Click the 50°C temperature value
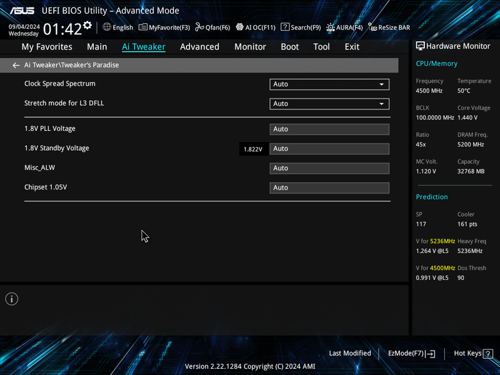This screenshot has width=500, height=375. pyautogui.click(x=464, y=91)
